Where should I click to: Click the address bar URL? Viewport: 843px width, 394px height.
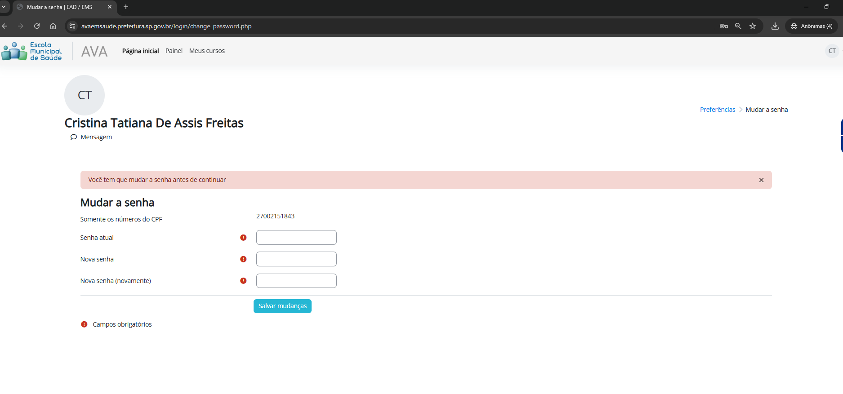click(166, 26)
